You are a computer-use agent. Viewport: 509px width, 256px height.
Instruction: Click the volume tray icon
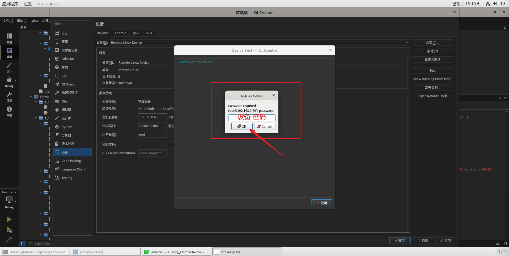click(495, 4)
